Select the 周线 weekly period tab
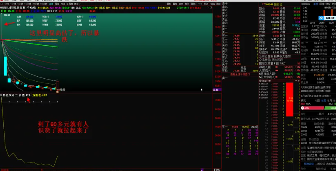Viewport: 336px width, 171px height. point(57,4)
